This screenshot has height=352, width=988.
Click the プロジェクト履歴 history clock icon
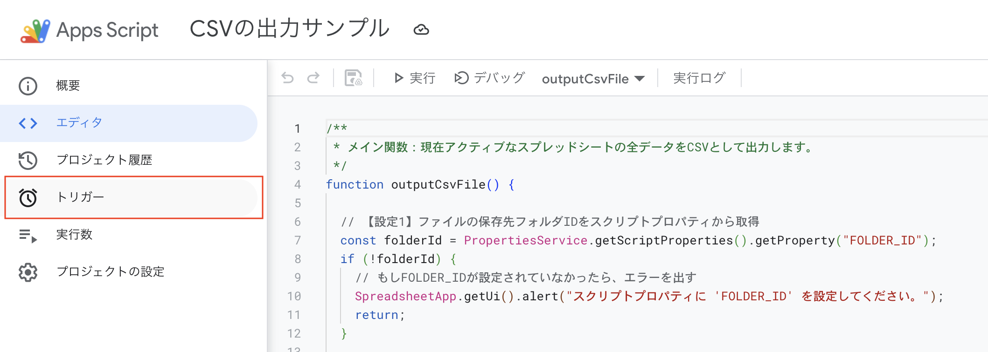pos(28,160)
